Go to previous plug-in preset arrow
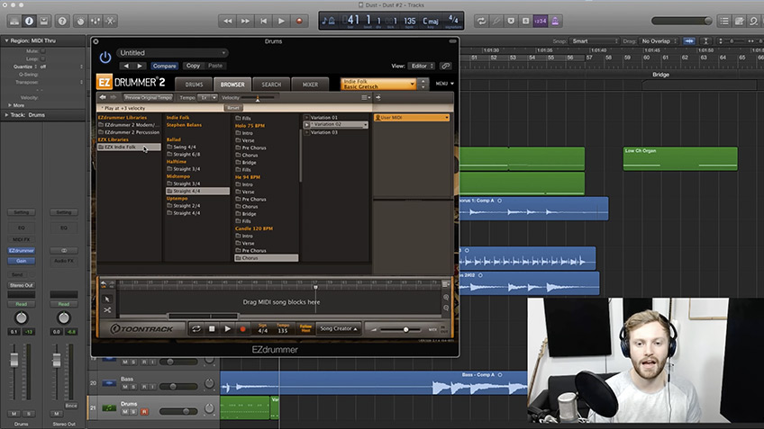 click(126, 66)
